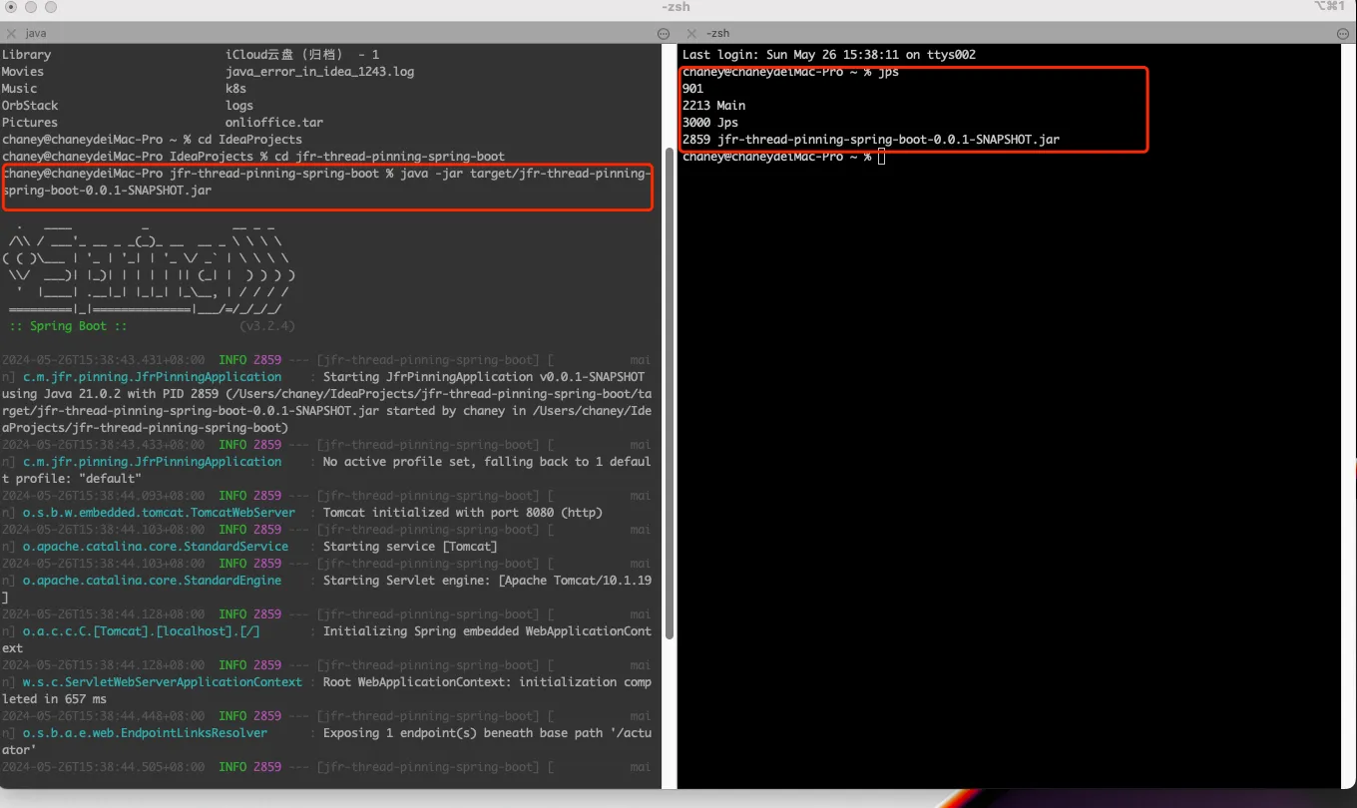Click the 'java -jar target/jfr-thread-pinning-' command text

(525, 174)
